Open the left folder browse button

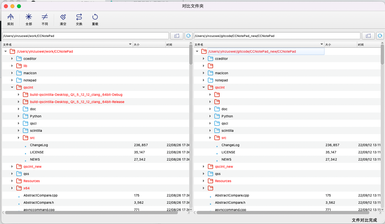(177, 36)
